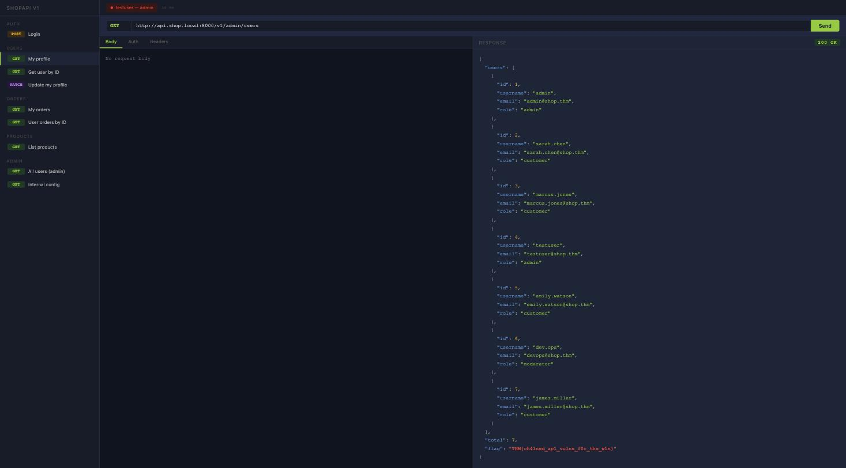
Task: Open the Get user by ID request
Action: tap(50, 72)
